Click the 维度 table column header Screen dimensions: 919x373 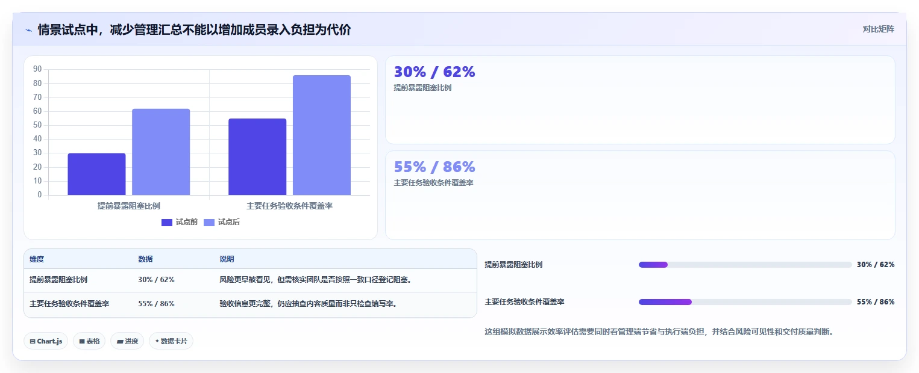pos(37,259)
